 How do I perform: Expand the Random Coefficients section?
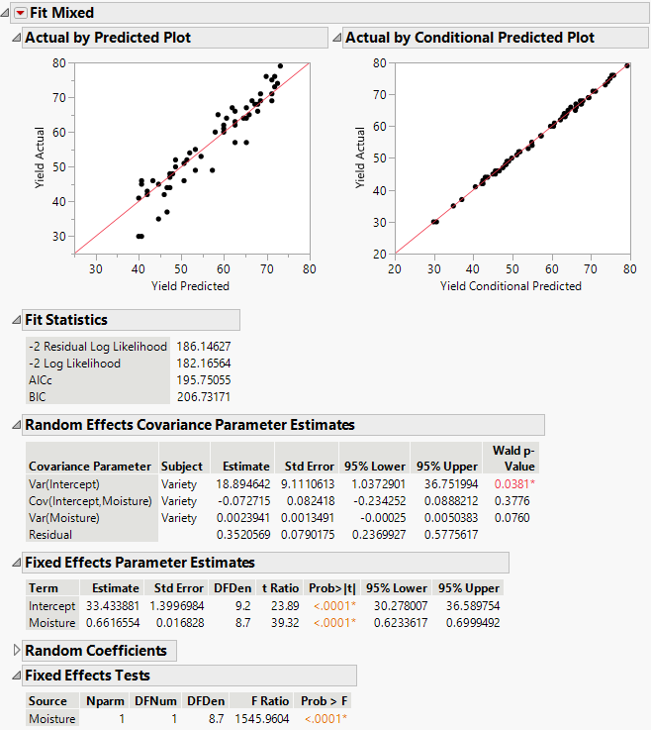pos(15,651)
